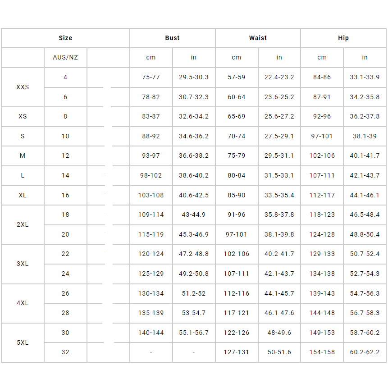The width and height of the screenshot is (388, 388).
Task: Select the 5XL size label
Action: pyautogui.click(x=23, y=342)
